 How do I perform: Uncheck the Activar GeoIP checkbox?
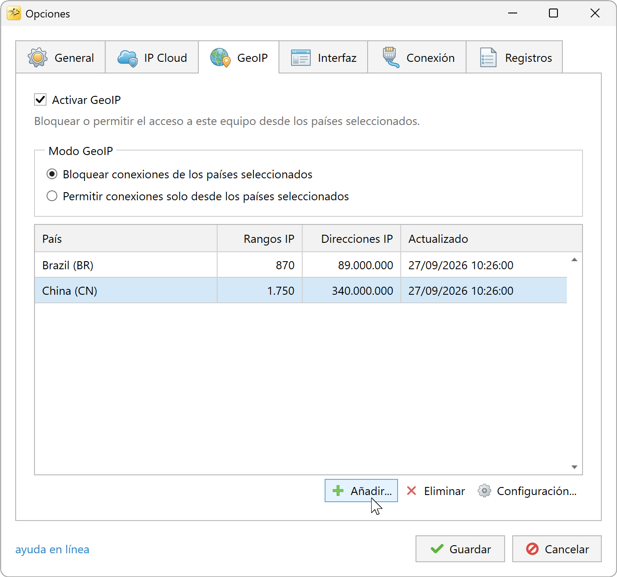(x=40, y=99)
